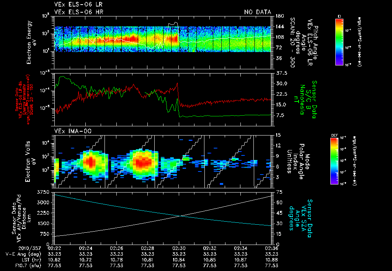Select the red 'Energy Intensity' axis label
The height and width of the screenshot is (271, 392).
25,99
